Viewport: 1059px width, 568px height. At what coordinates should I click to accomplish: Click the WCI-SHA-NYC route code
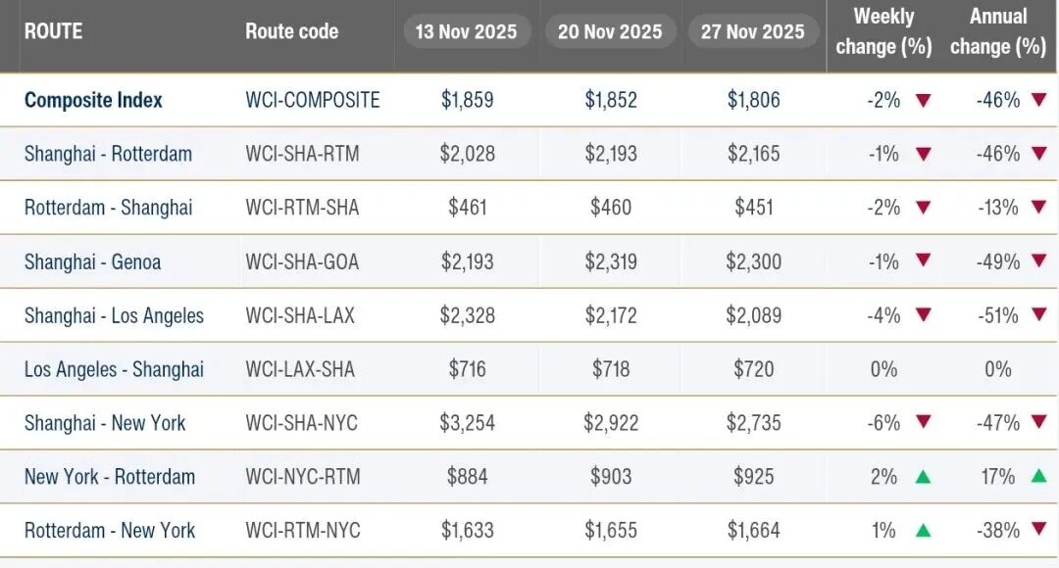301,423
